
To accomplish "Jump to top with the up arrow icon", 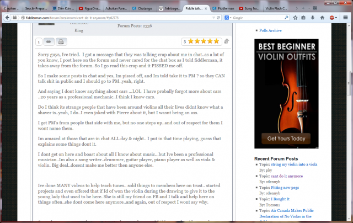I will pyautogui.click(x=227, y=41).
